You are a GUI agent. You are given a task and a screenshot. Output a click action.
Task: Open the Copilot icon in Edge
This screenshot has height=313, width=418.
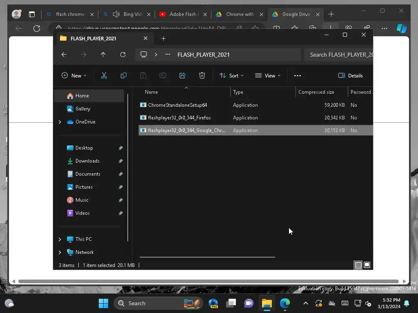click(402, 29)
